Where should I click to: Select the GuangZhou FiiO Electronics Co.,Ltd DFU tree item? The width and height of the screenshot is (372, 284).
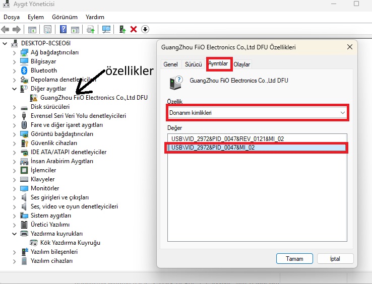click(94, 98)
